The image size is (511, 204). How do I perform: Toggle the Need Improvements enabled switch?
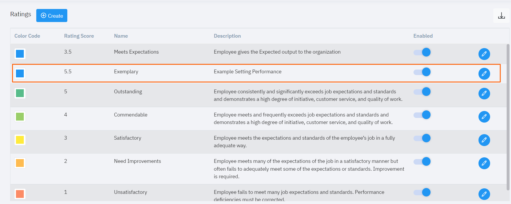[x=422, y=161]
